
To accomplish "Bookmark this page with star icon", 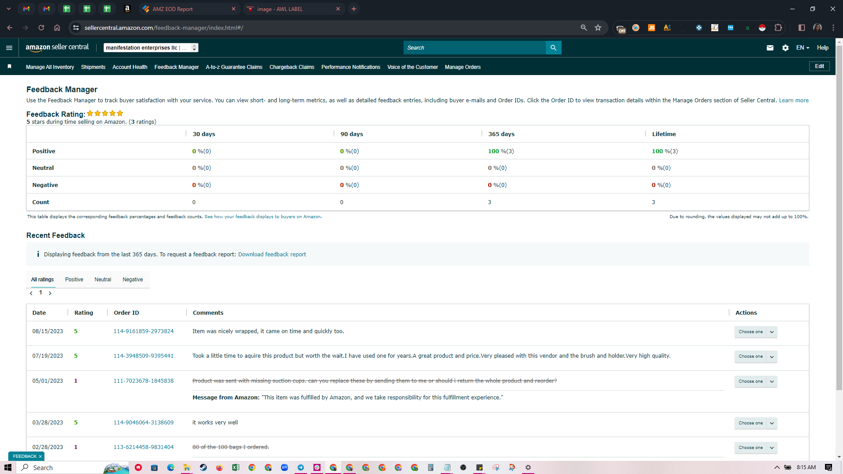I will (x=598, y=28).
